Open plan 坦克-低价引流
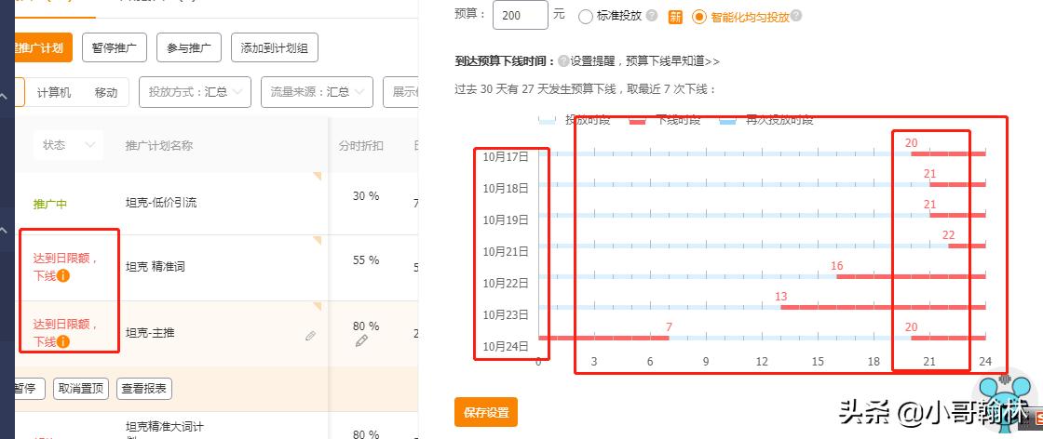The width and height of the screenshot is (1043, 439). coord(161,204)
